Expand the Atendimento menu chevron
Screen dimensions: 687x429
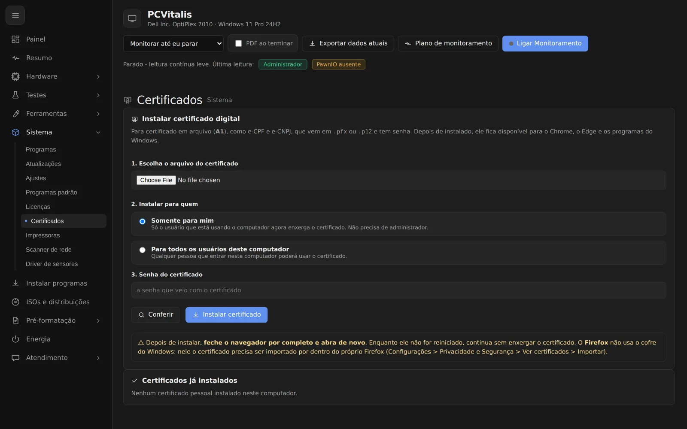(x=98, y=358)
